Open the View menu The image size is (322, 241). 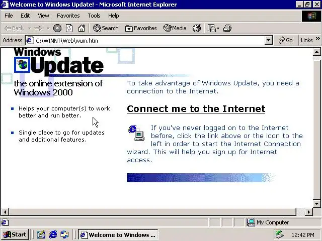coord(43,16)
